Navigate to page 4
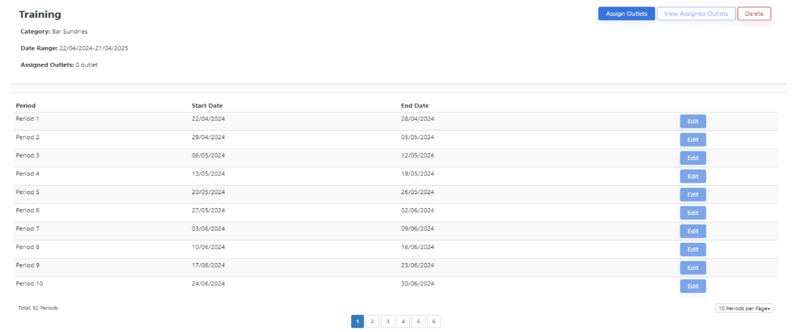The height and width of the screenshot is (332, 793). pos(403,322)
